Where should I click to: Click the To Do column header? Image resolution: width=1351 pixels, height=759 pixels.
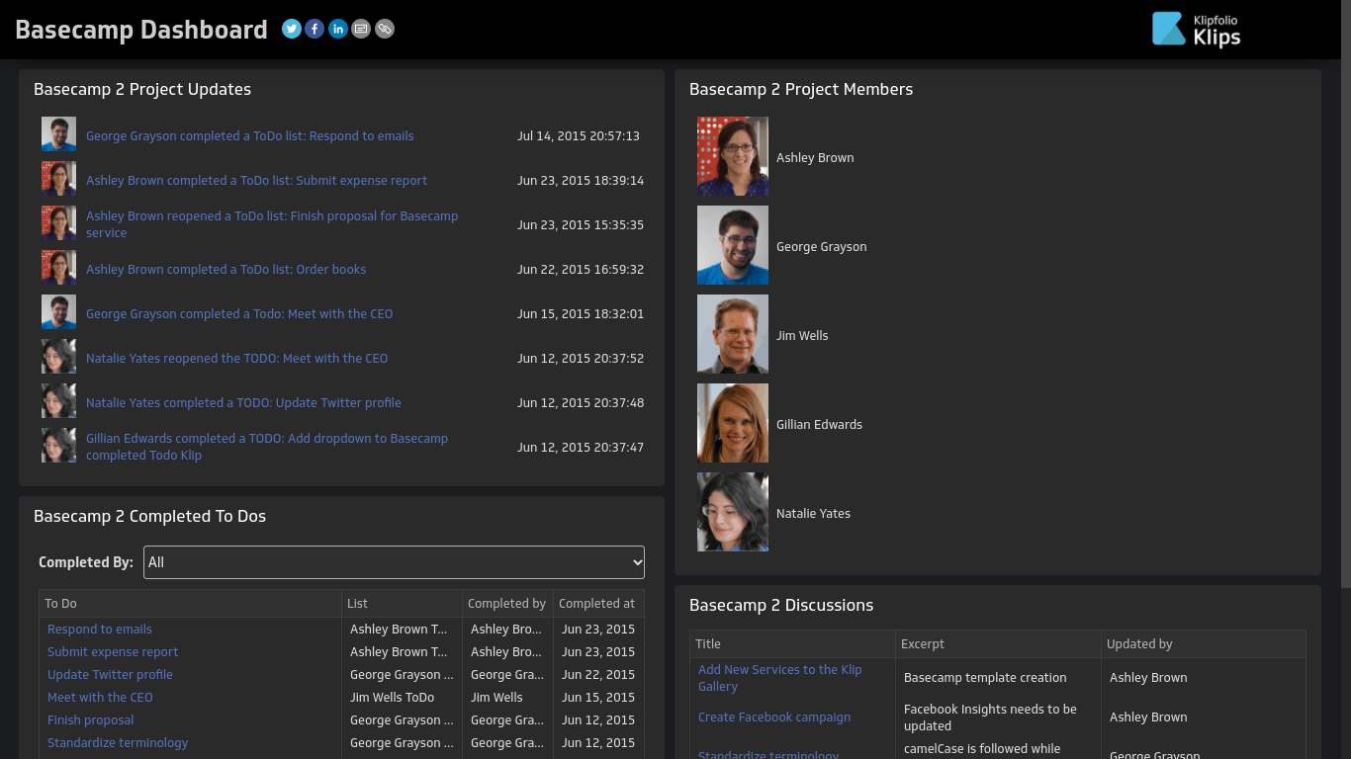pos(191,604)
